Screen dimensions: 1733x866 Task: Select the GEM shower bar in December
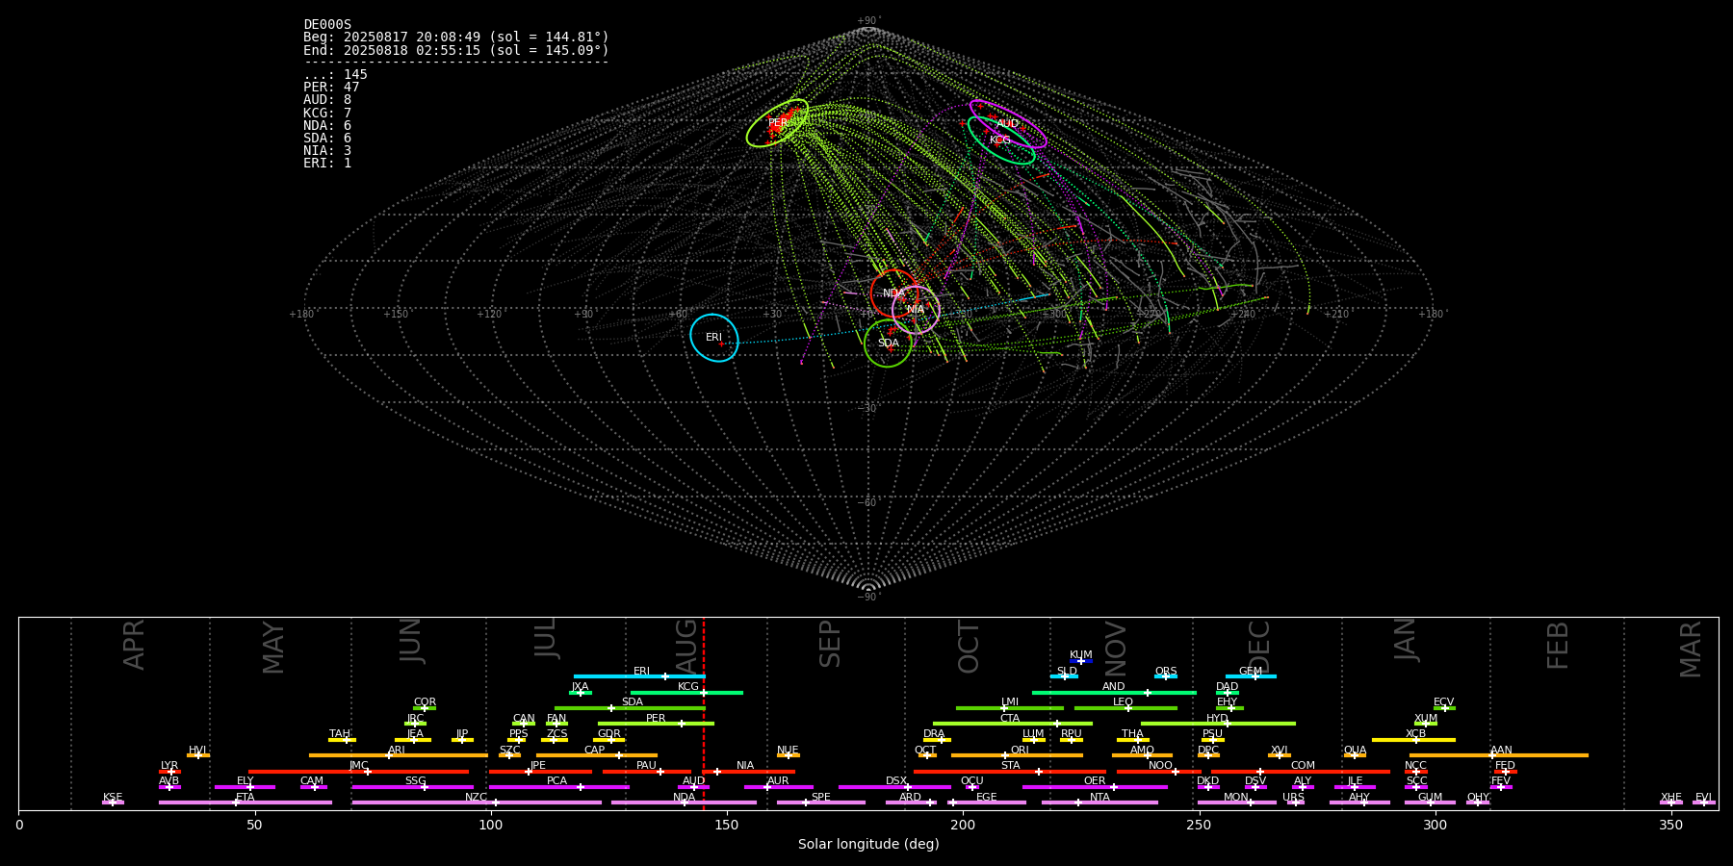coord(1251,676)
